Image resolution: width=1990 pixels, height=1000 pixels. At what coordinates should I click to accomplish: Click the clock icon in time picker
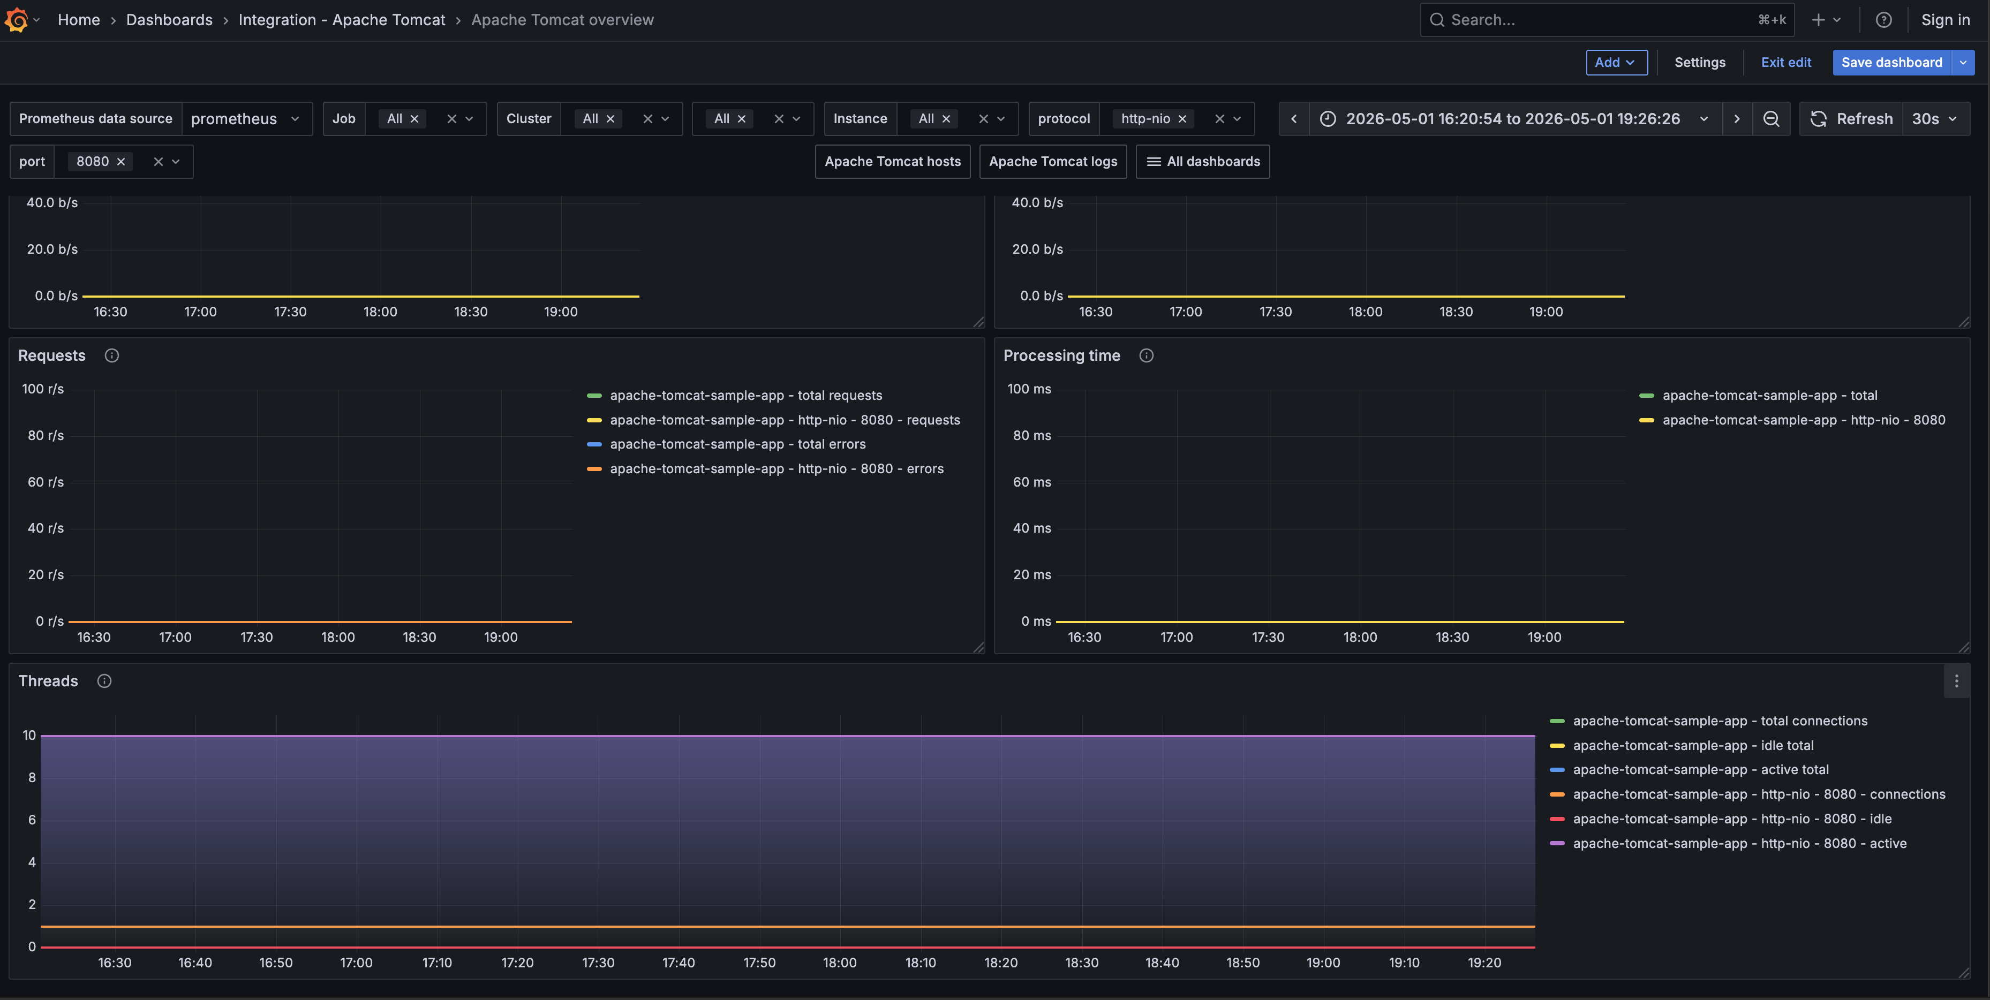click(x=1327, y=119)
